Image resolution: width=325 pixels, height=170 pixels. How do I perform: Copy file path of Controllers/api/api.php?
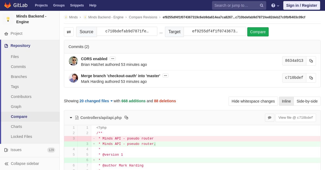pos(126,118)
